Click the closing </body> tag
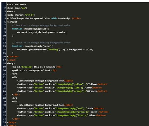Image resolution: width=149 pixels, height=126 pixels. [x=11, y=122]
